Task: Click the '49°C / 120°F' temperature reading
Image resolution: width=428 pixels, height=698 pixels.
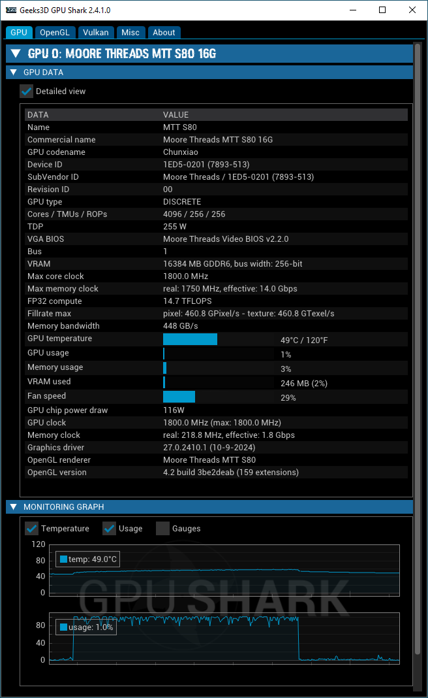Action: (x=304, y=341)
